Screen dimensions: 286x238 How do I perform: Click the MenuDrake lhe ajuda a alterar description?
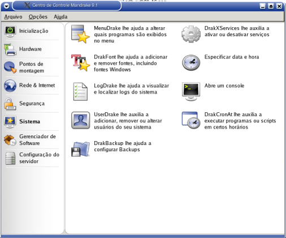pos(131,35)
